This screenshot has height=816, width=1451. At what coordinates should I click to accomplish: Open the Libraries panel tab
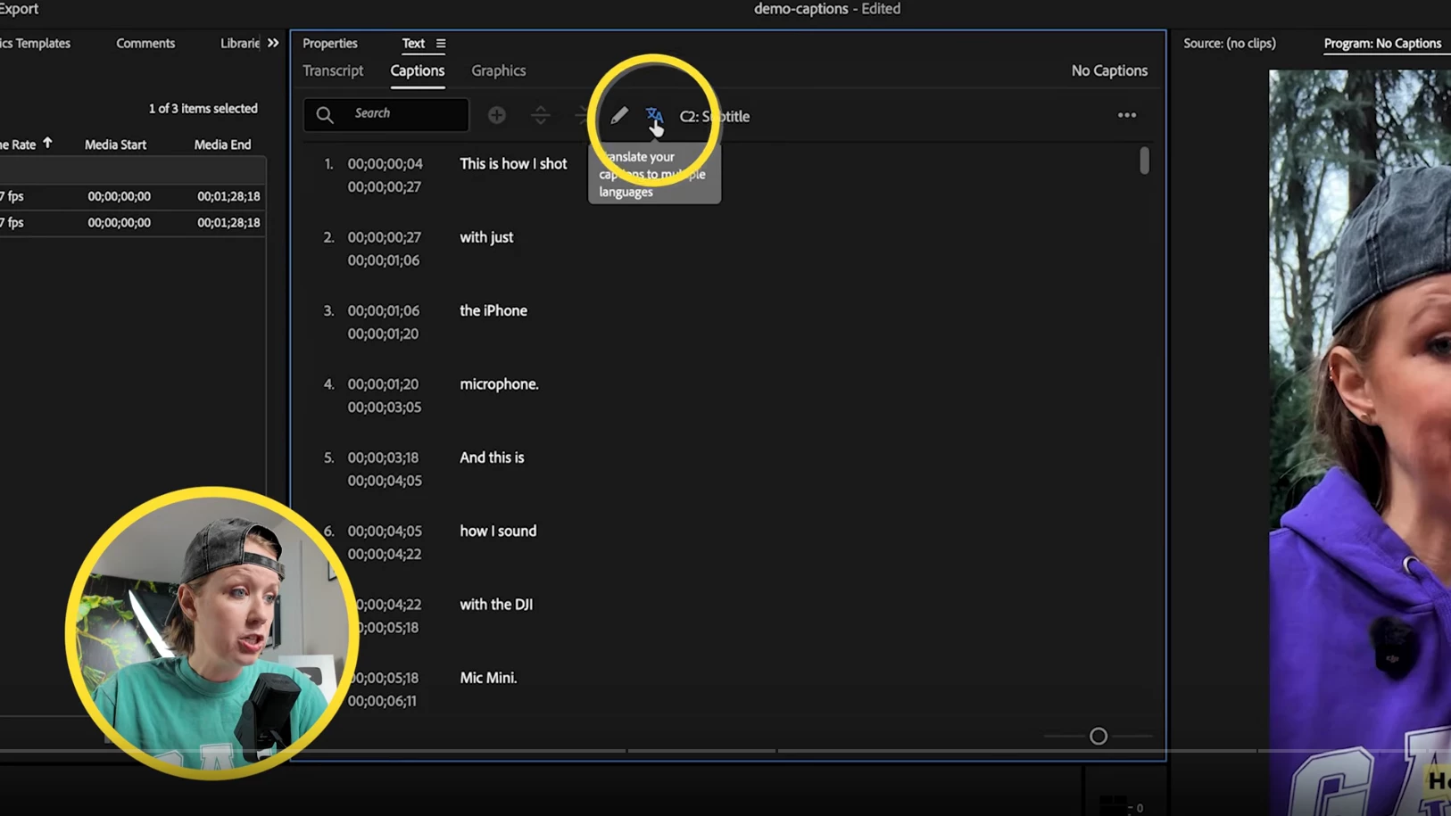click(240, 43)
